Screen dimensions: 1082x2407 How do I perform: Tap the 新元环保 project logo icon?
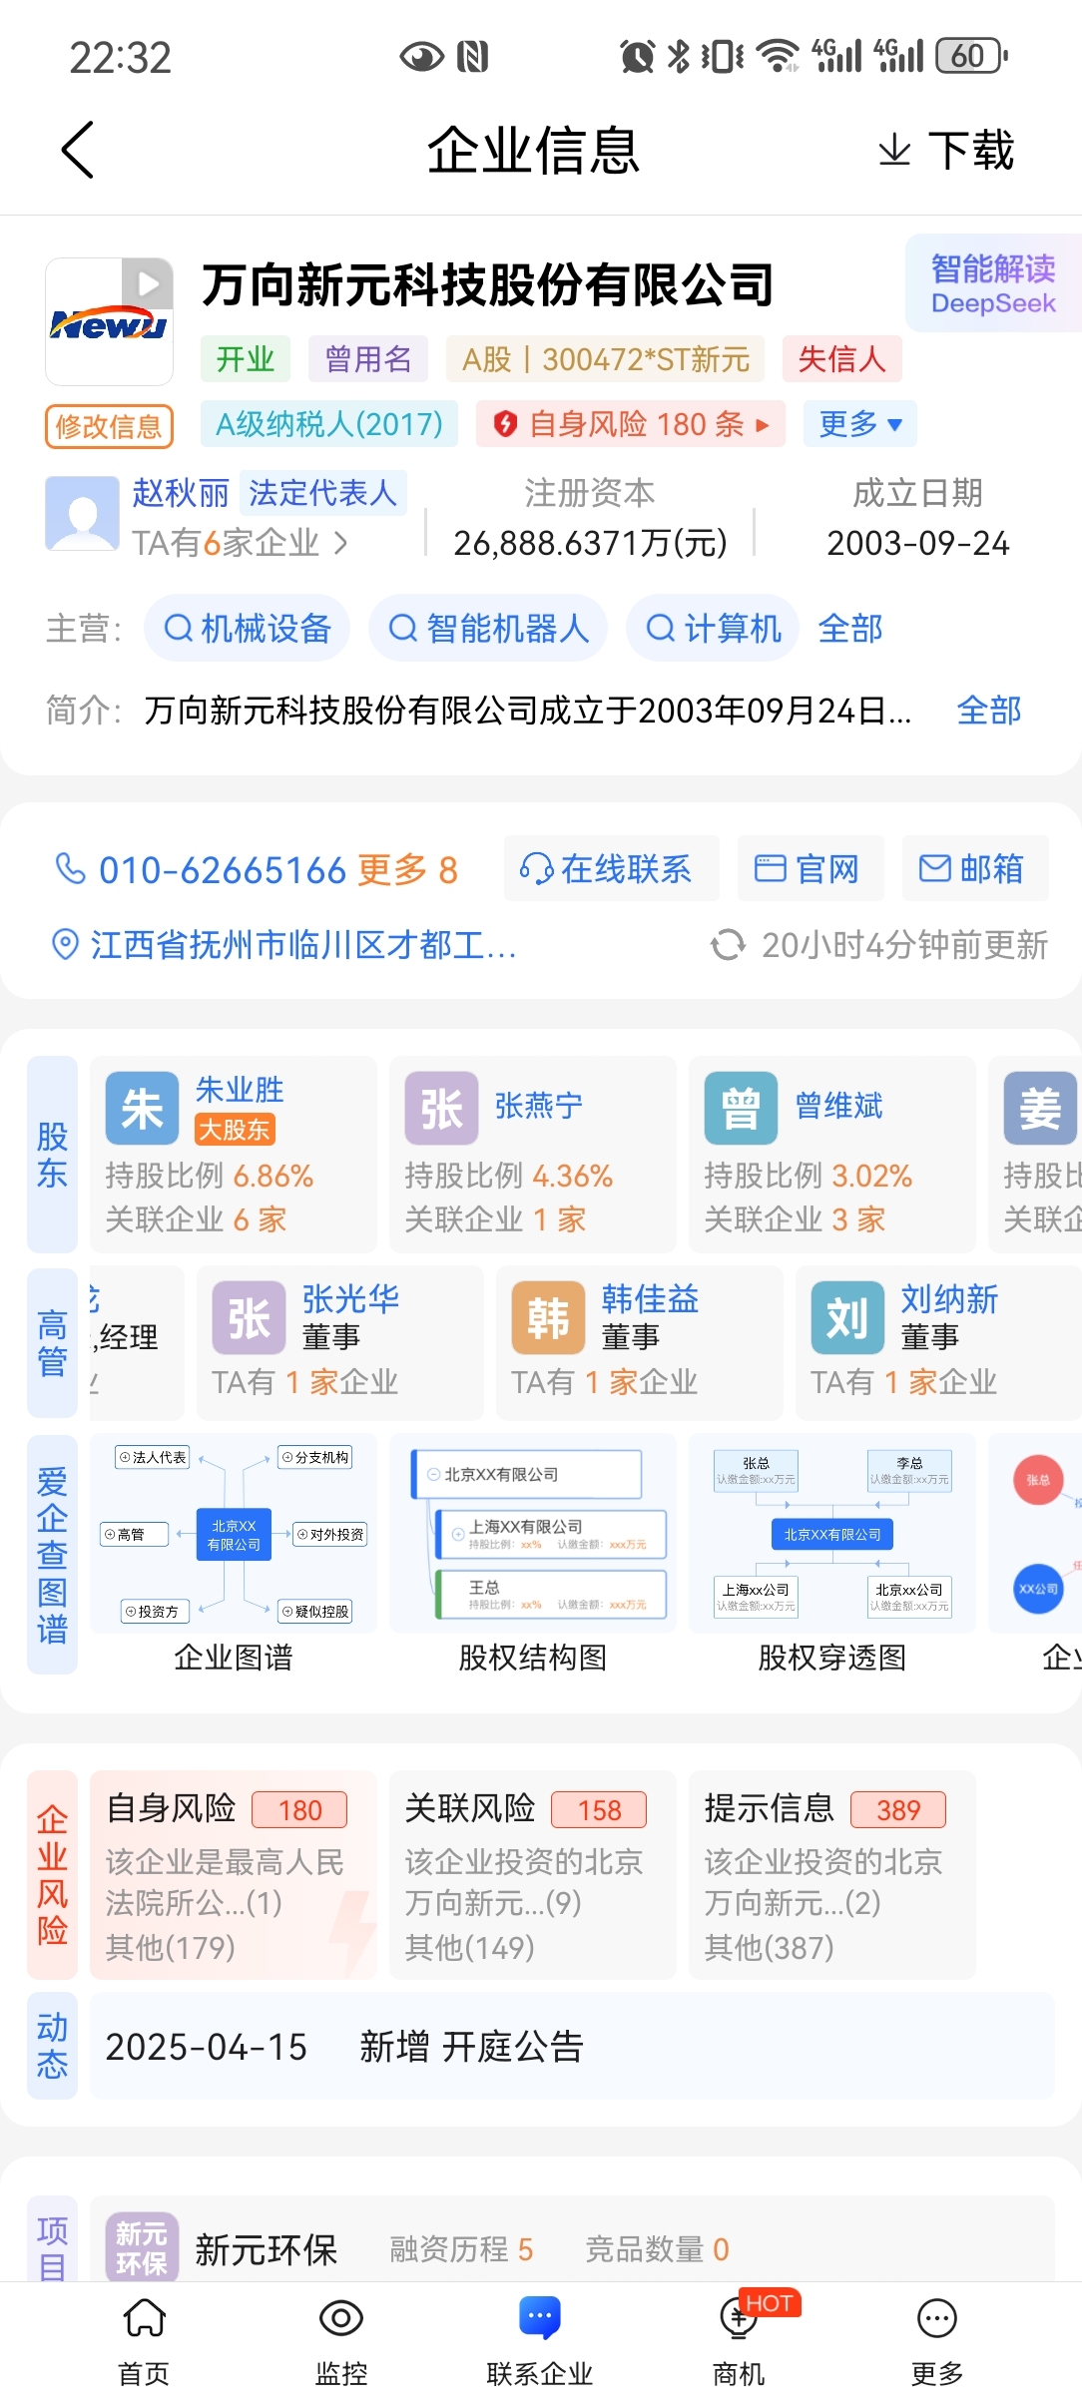142,2247
